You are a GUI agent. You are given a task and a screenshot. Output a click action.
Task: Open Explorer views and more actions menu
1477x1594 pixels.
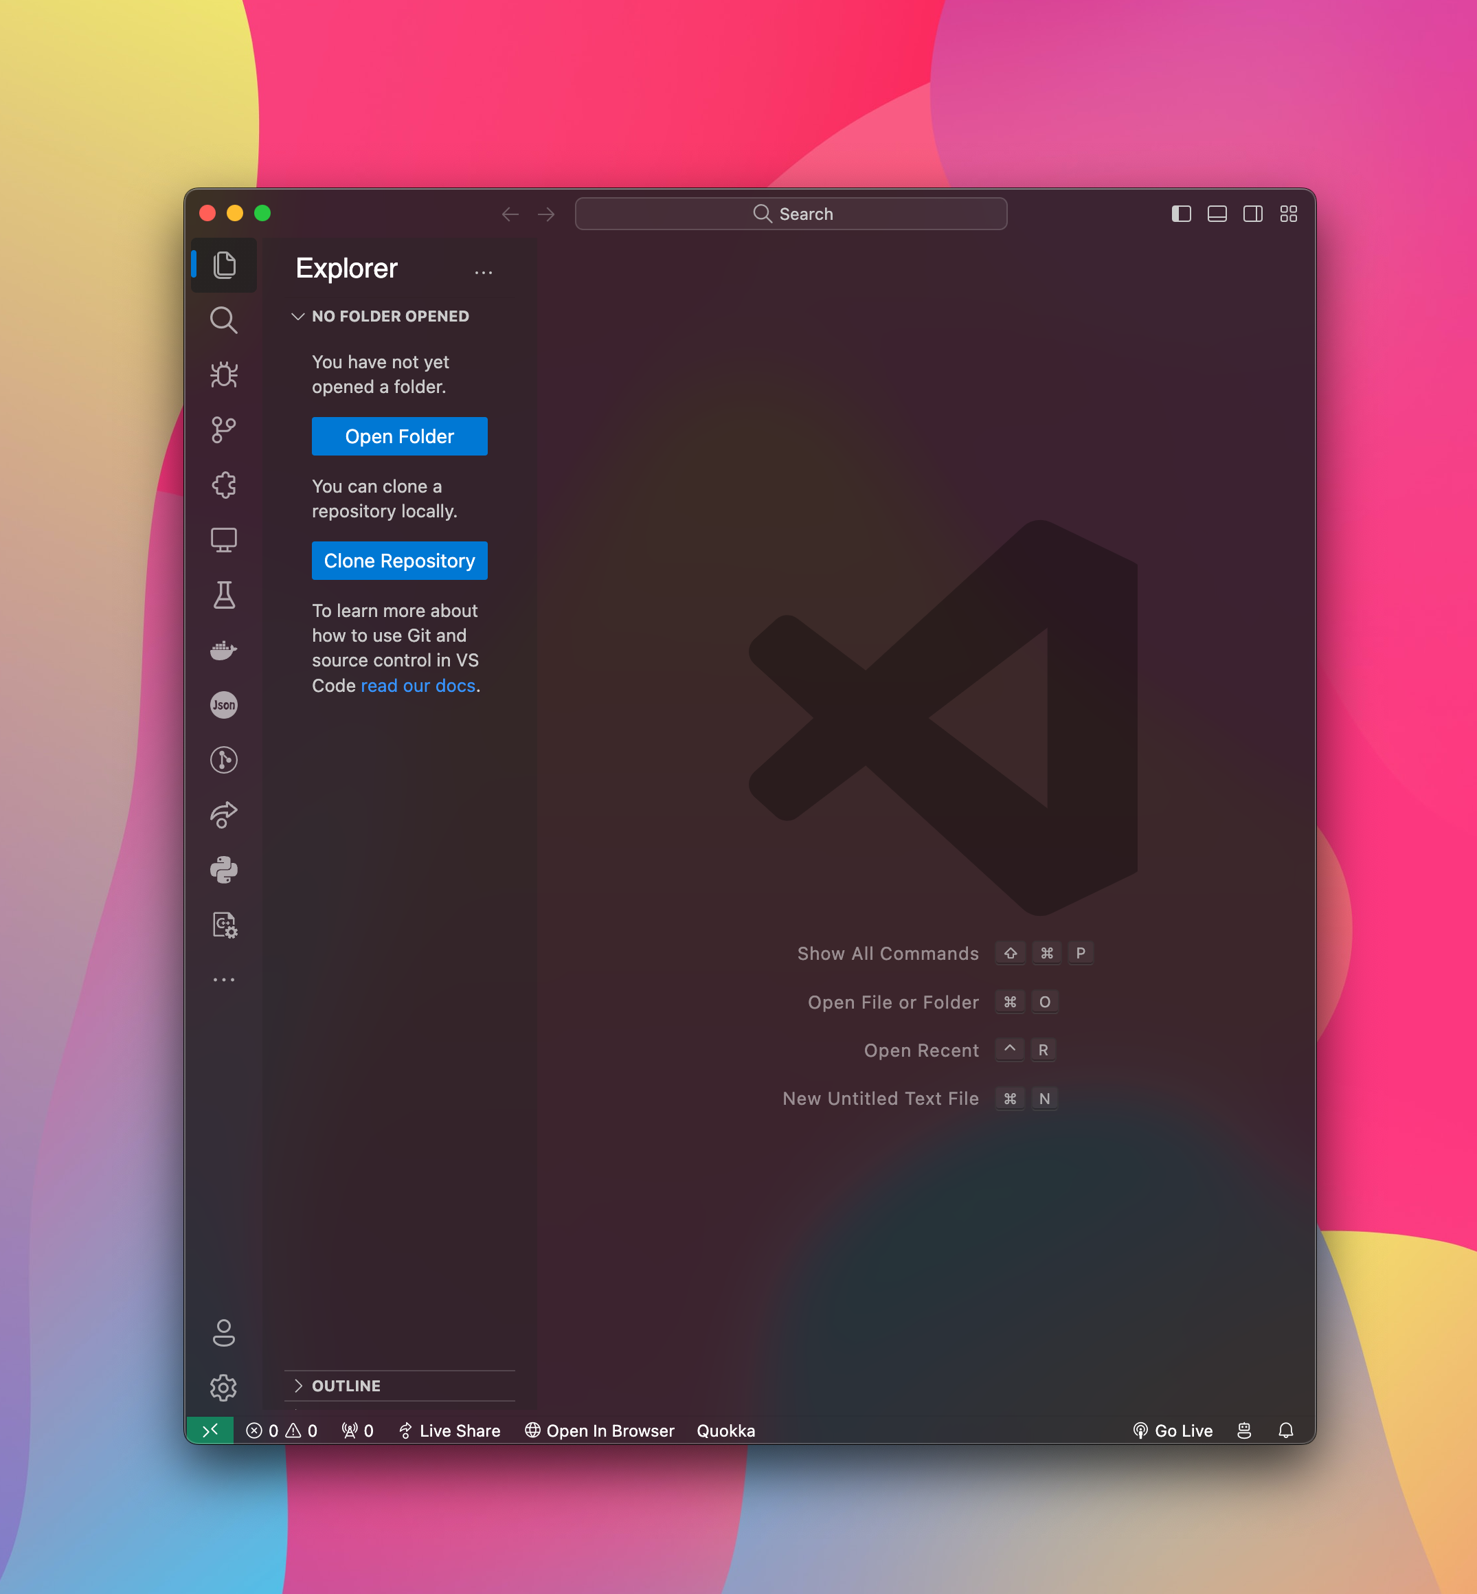click(483, 273)
